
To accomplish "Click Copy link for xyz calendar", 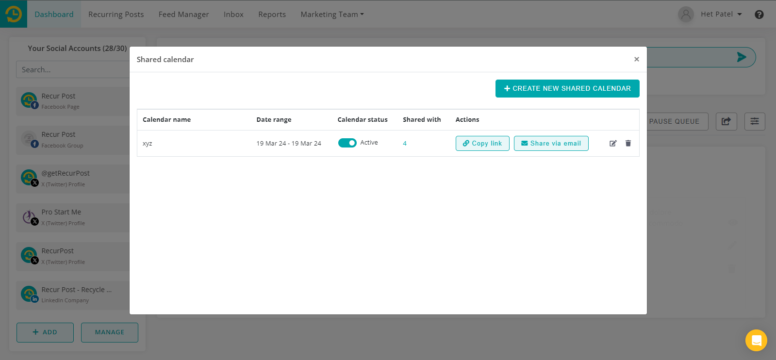I will (x=482, y=143).
